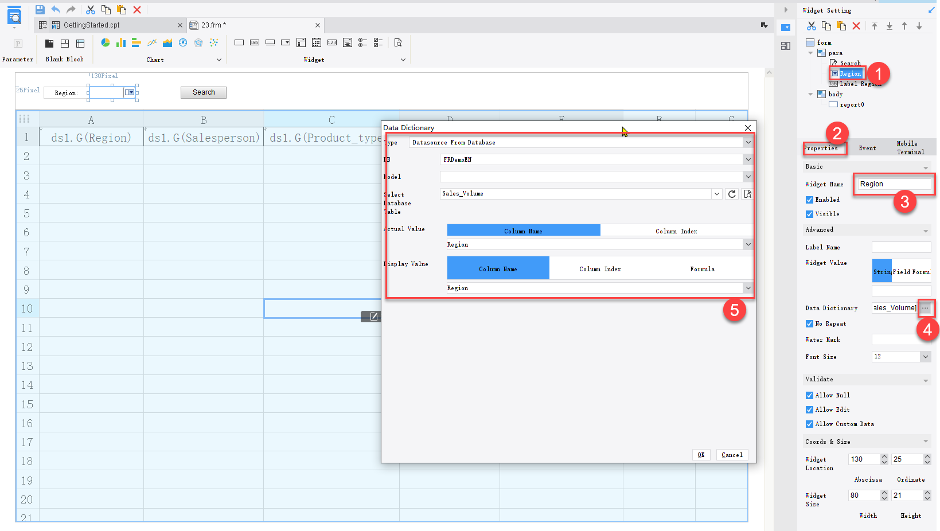Enable the No Repeat option

[809, 323]
